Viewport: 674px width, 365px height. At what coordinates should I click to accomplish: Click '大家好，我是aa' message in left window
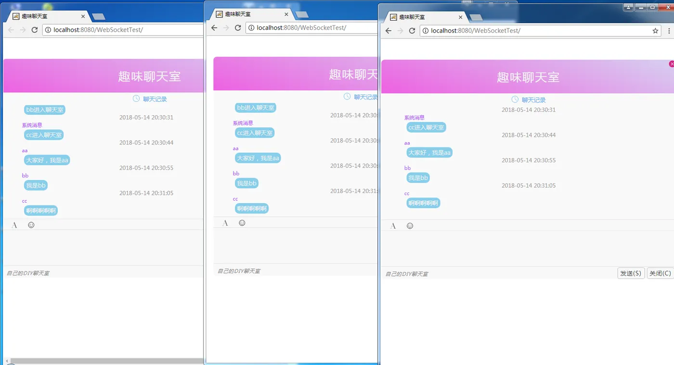[x=47, y=160]
